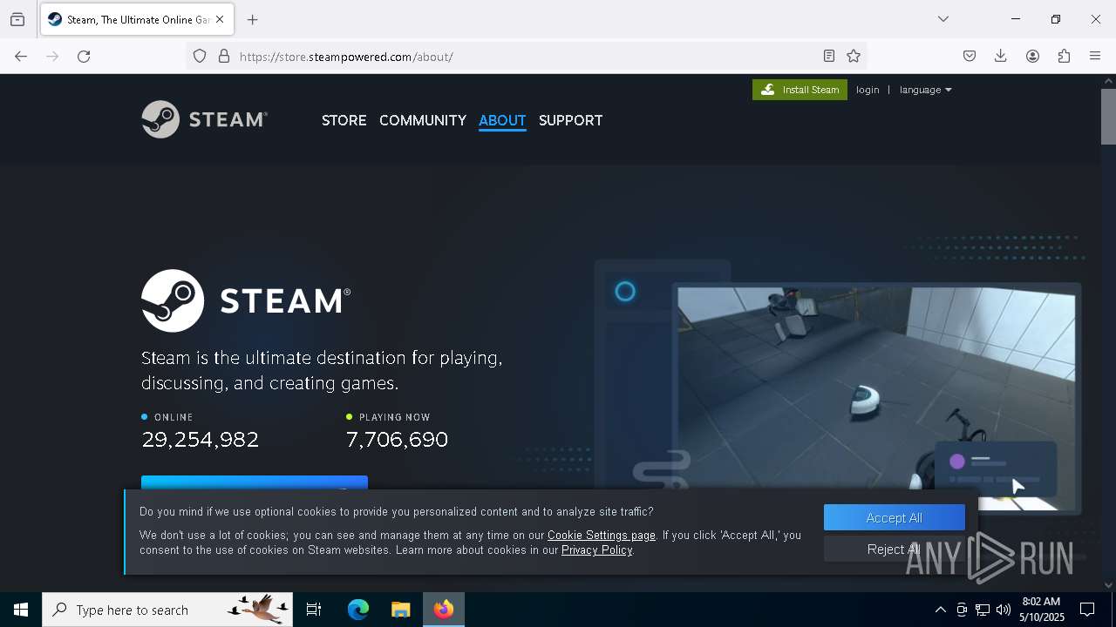Toggle reader view icon
The image size is (1116, 627).
coord(829,56)
